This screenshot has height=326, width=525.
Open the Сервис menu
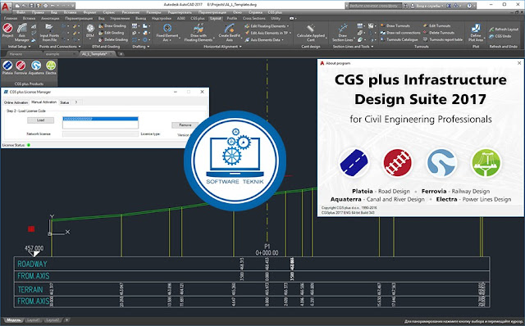[109, 12]
